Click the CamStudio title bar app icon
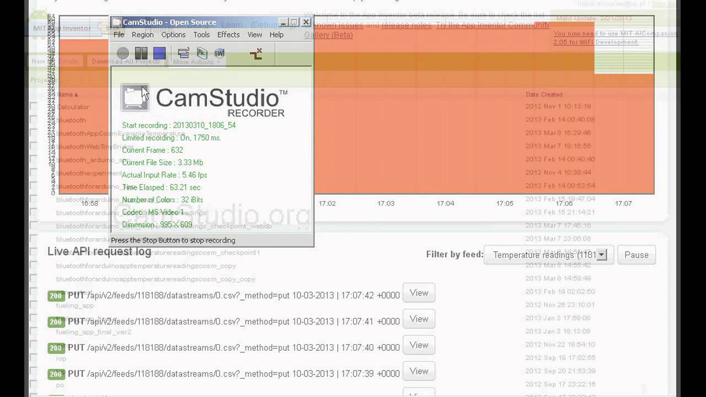Screen dimensions: 706x397 pos(116,23)
